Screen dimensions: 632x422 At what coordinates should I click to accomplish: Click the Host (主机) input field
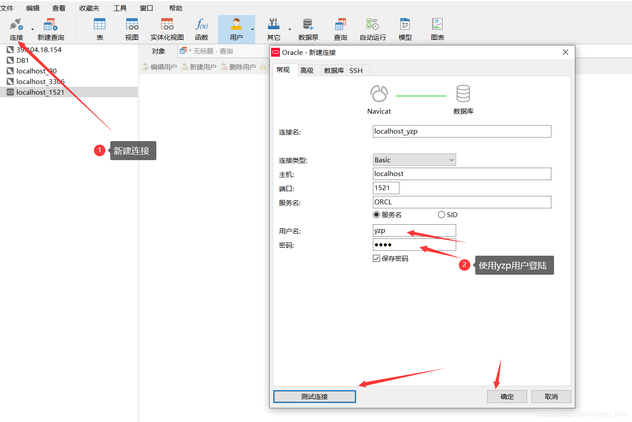pyautogui.click(x=462, y=174)
